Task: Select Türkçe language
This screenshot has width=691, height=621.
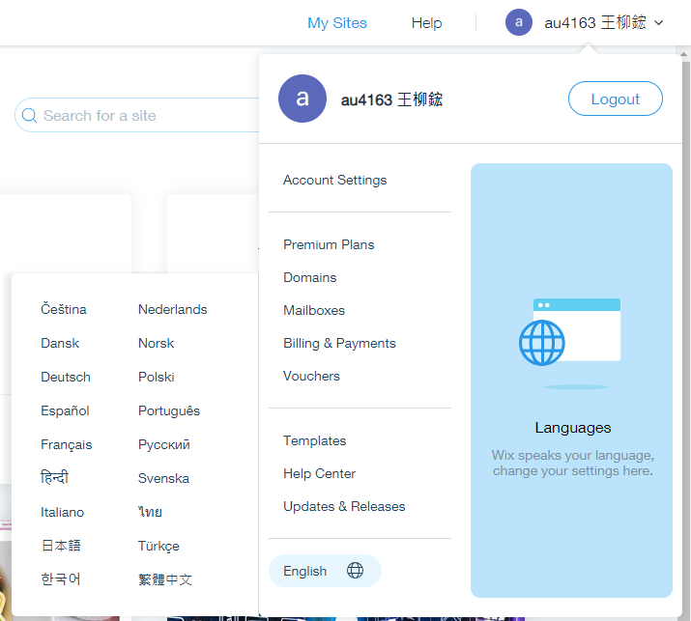Action: pyautogui.click(x=158, y=546)
